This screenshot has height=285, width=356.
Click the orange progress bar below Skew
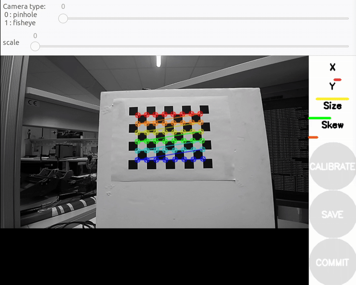tap(314, 138)
